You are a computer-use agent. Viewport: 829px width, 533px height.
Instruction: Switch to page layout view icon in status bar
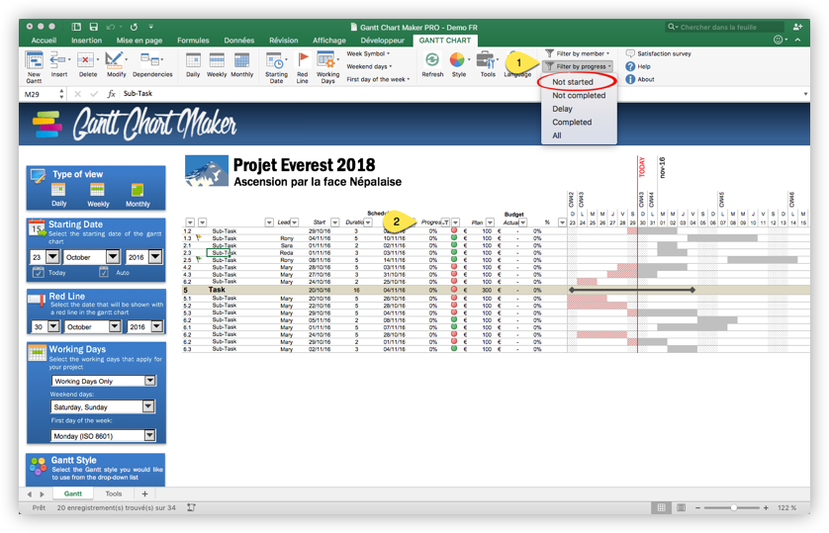point(681,507)
